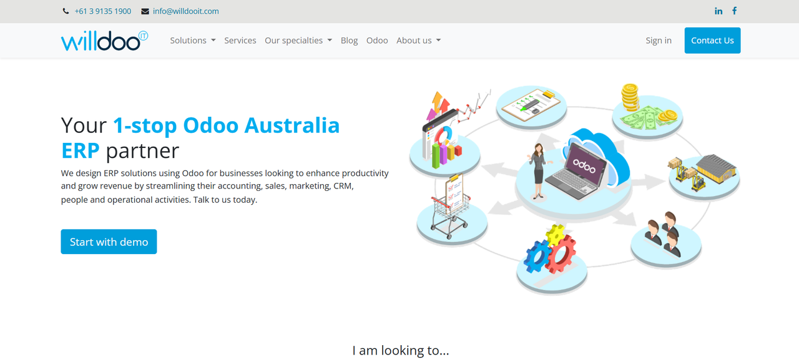Expand the Solutions dropdown menu
Image resolution: width=799 pixels, height=362 pixels.
(193, 41)
